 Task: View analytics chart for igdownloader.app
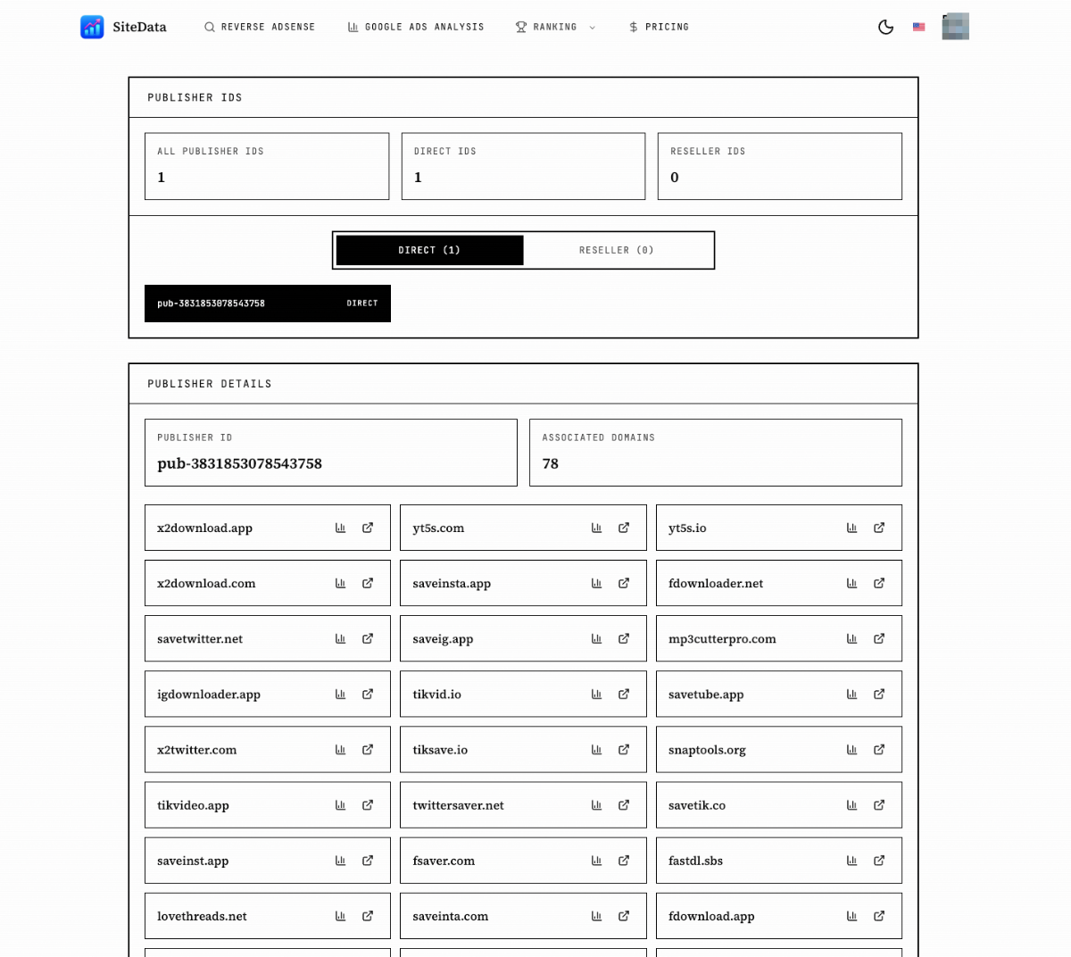point(340,694)
